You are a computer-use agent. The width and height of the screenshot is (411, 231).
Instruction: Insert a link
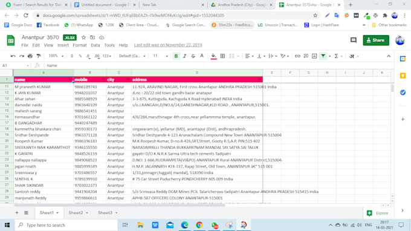click(x=297, y=56)
